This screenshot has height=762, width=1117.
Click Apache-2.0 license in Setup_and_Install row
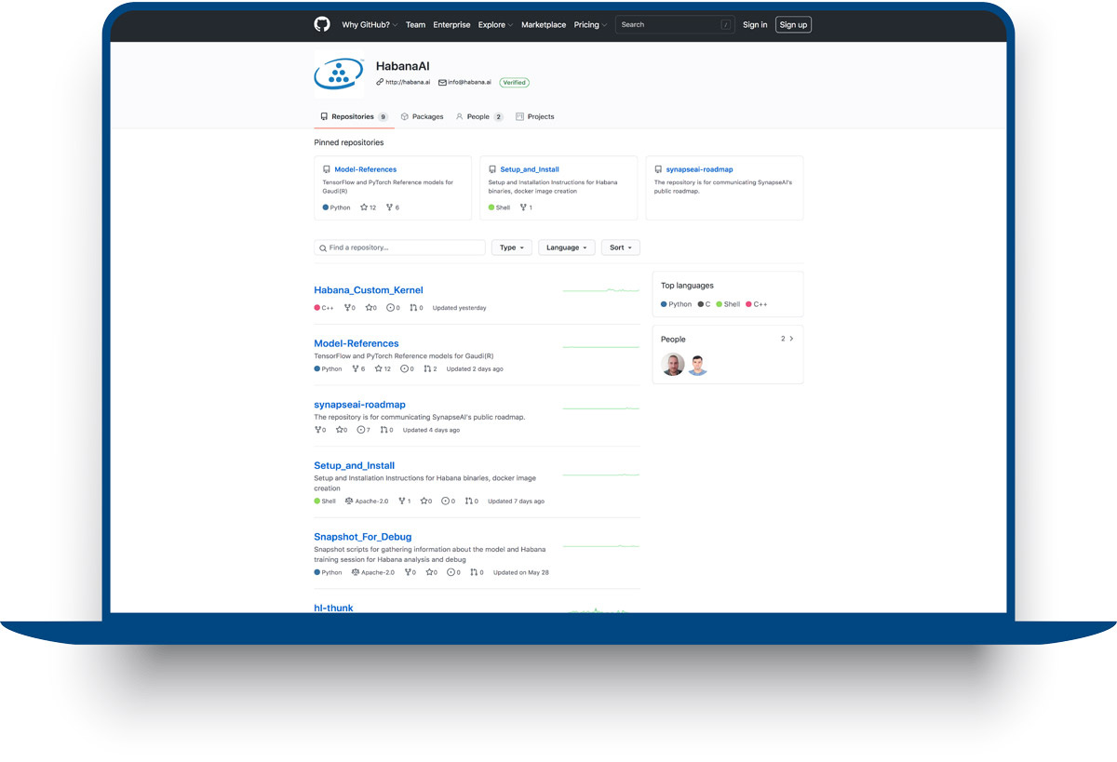(x=367, y=501)
